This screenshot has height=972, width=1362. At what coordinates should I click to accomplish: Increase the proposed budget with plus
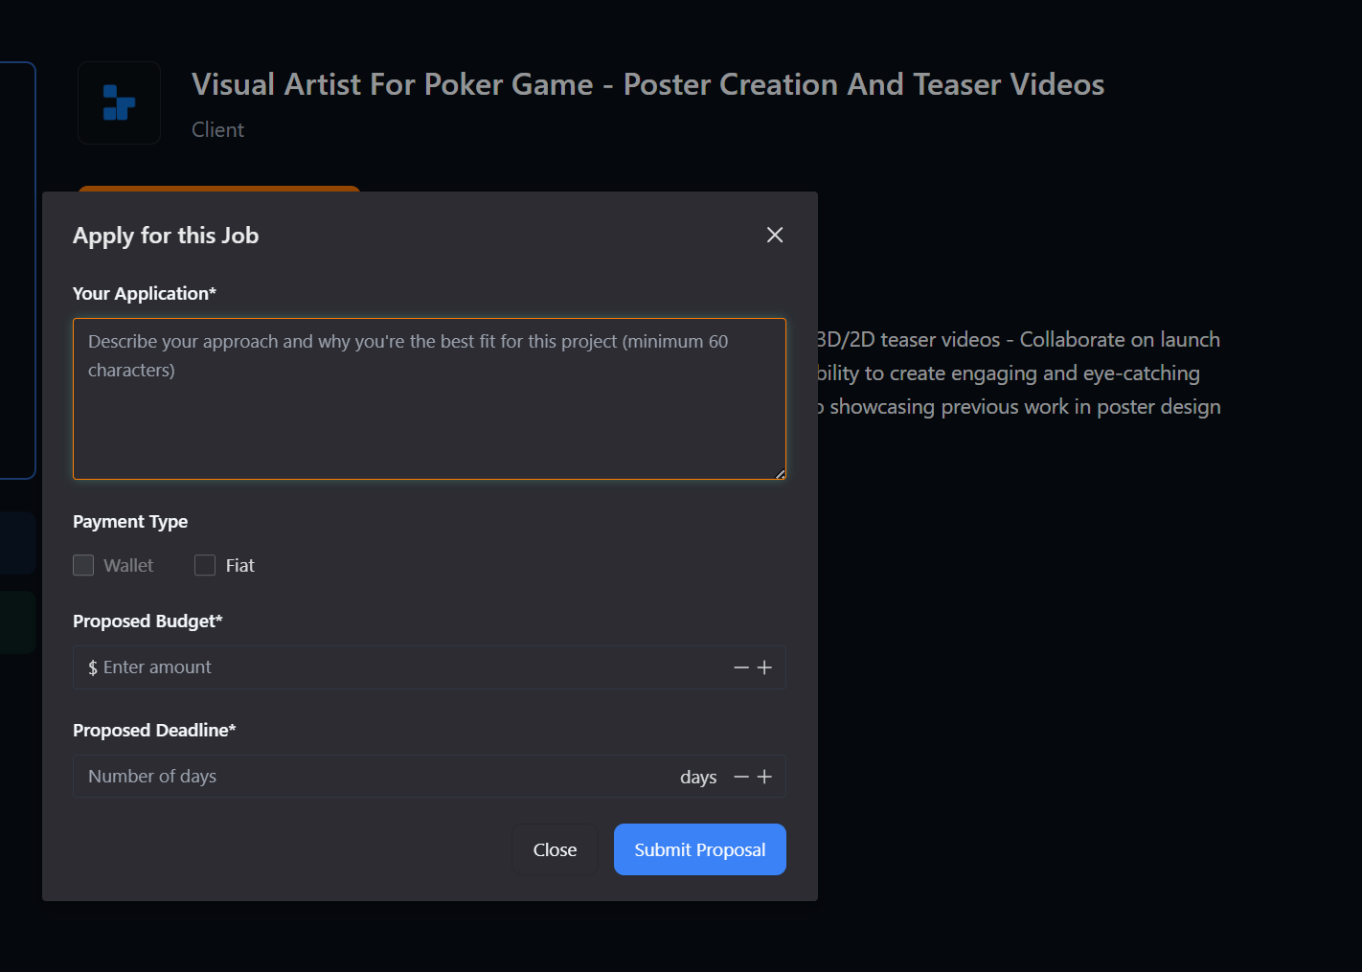point(764,667)
